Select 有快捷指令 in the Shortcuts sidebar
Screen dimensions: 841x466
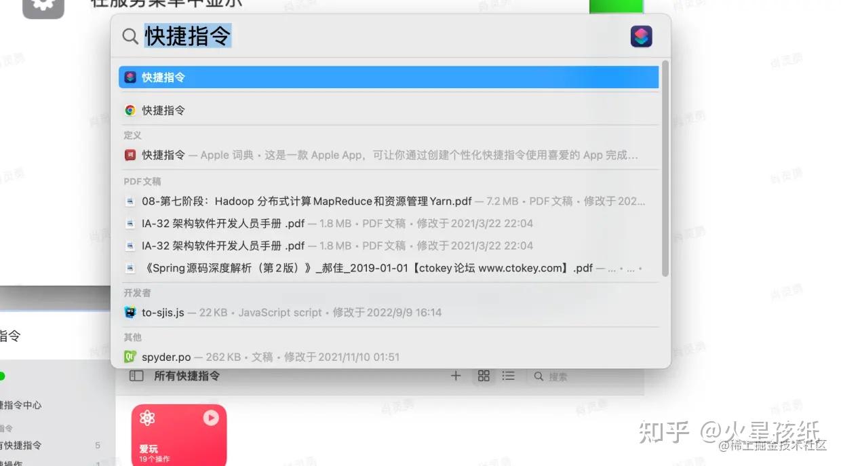[x=21, y=445]
